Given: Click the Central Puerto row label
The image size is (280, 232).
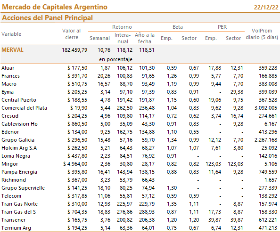Looking at the screenshot, I should coord(19,100).
